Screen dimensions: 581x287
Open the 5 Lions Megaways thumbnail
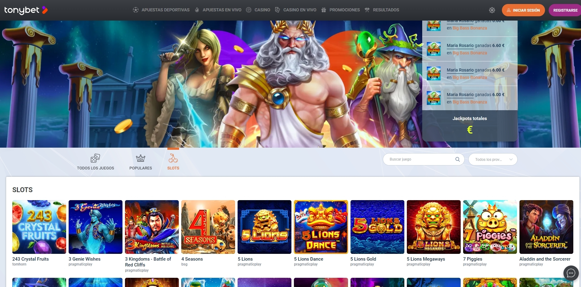434,227
